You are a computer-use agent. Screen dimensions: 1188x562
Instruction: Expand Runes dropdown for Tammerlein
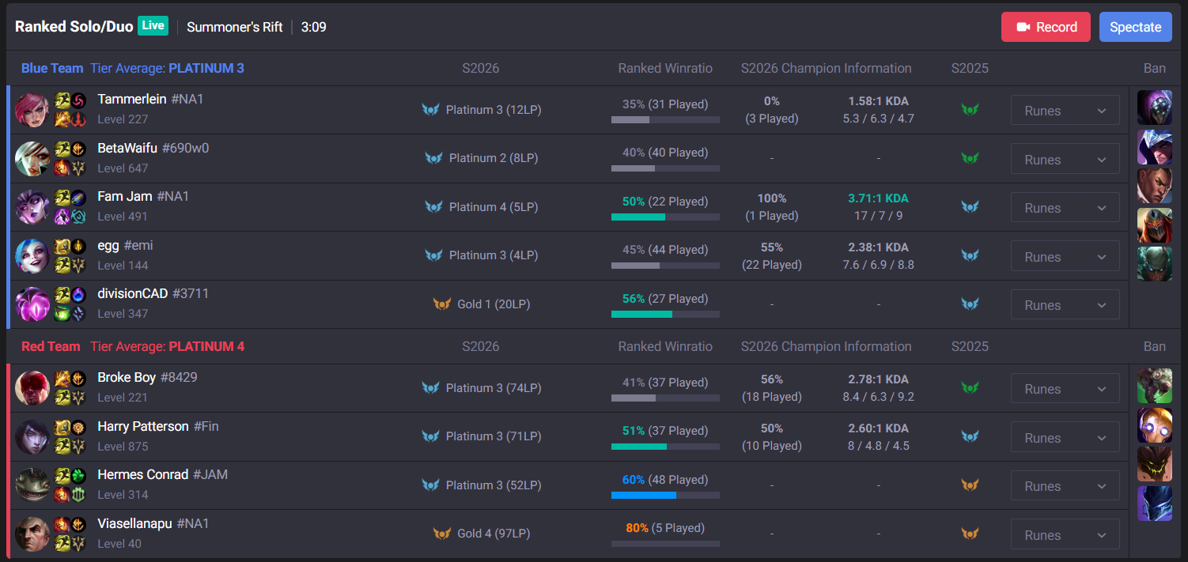1065,111
